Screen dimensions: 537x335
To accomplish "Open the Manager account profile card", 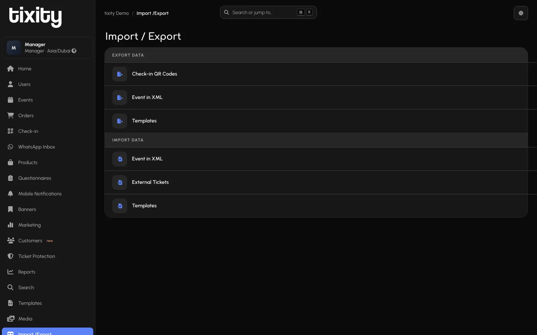I will tap(47, 48).
